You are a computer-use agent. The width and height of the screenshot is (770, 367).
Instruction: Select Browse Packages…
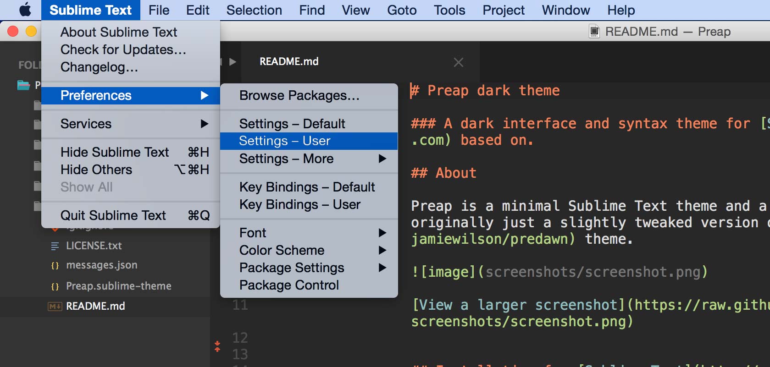(x=309, y=95)
